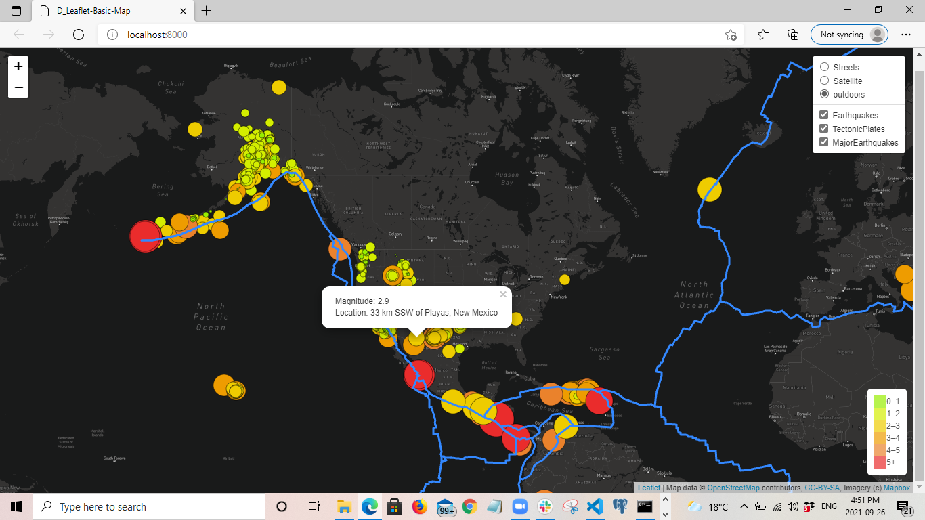Open a new browser tab
The width and height of the screenshot is (925, 520).
[x=207, y=11]
